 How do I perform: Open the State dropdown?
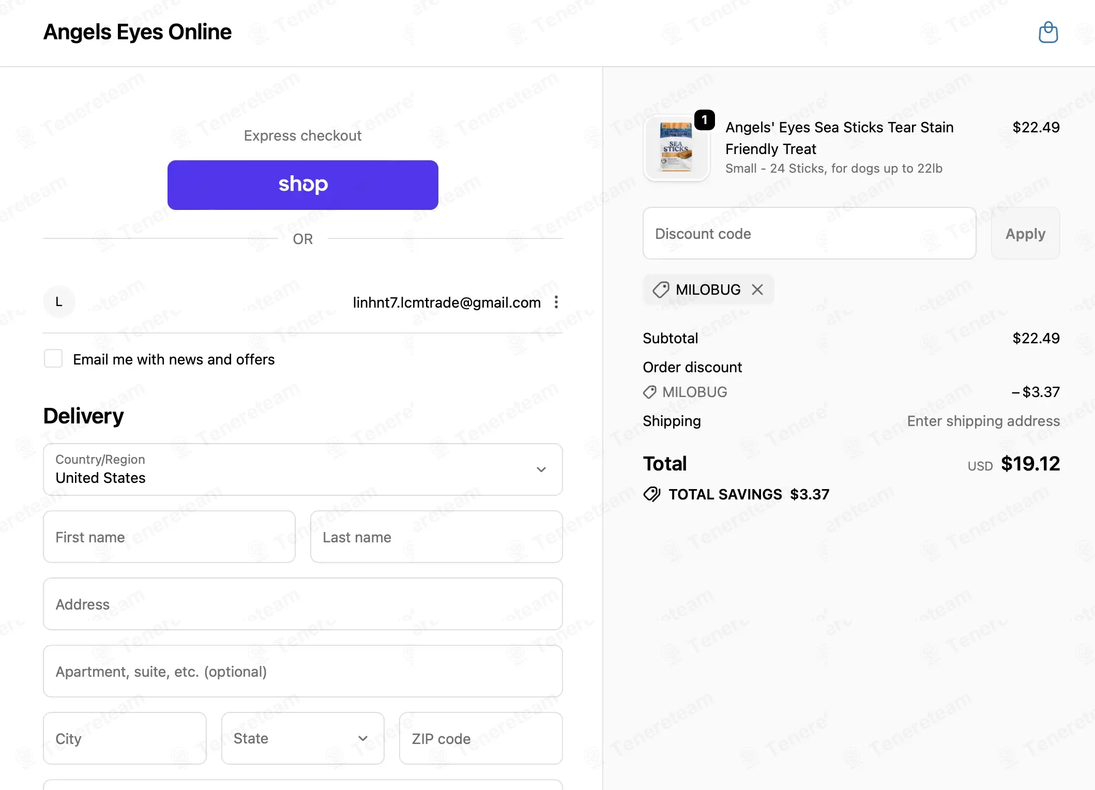point(303,738)
